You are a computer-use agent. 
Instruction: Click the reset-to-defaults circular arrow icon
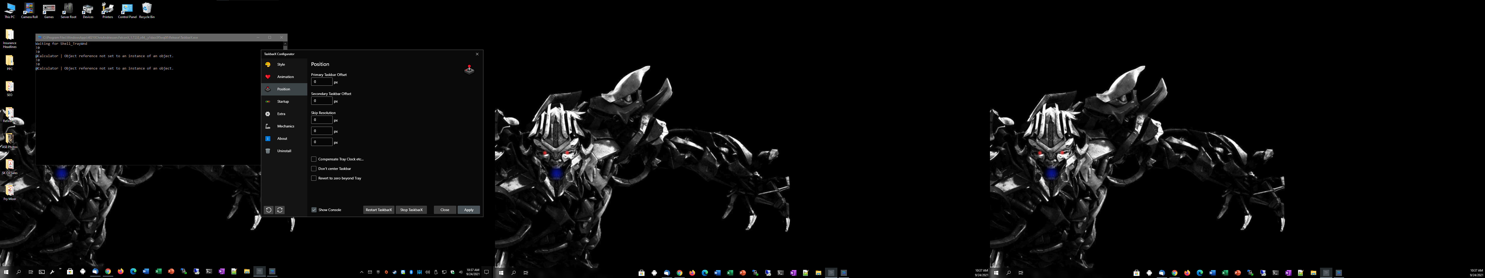(x=269, y=210)
